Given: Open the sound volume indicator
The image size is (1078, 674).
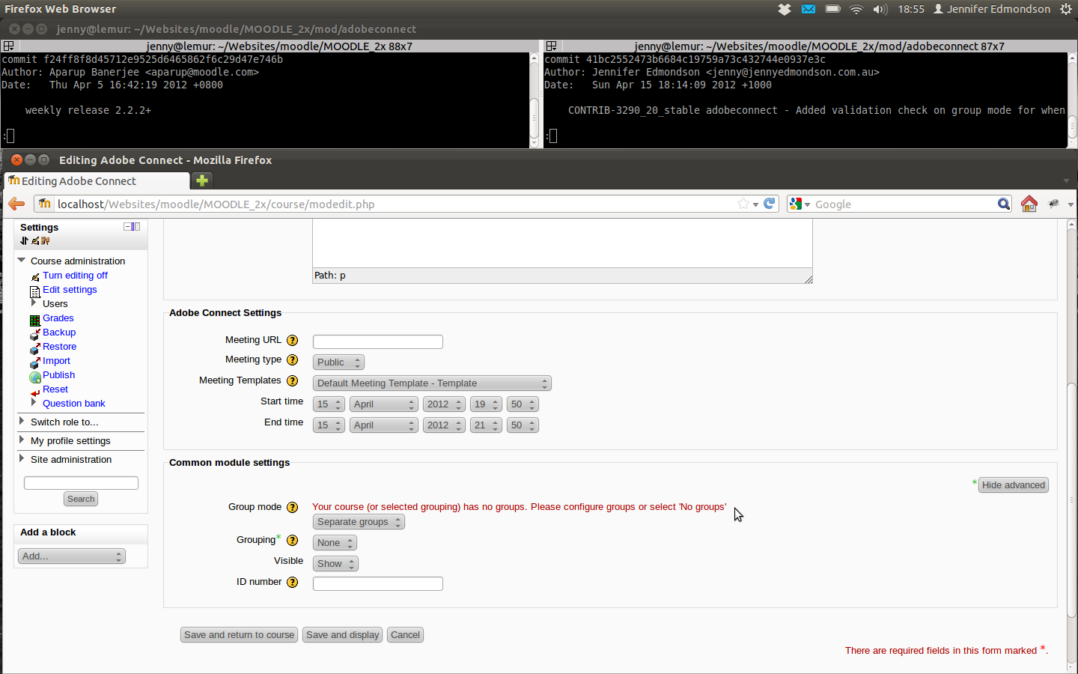Looking at the screenshot, I should click(880, 9).
